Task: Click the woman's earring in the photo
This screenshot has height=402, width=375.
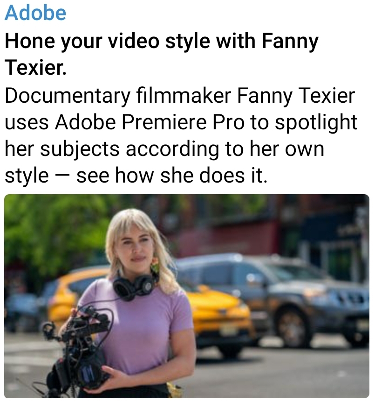Action: (x=155, y=266)
